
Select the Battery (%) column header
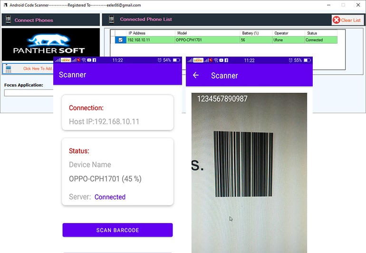[x=256, y=33]
